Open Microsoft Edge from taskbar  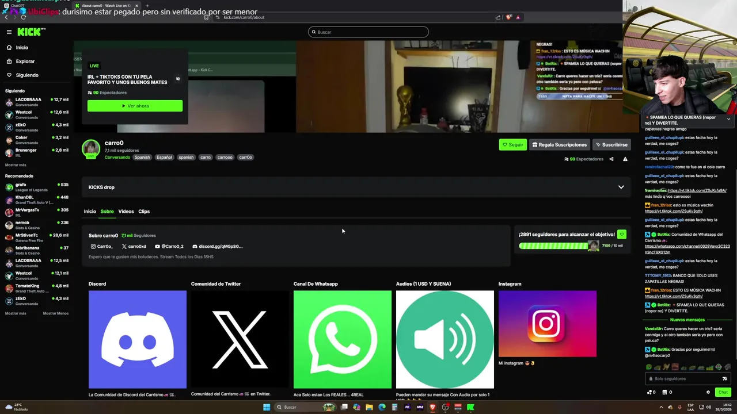[x=382, y=407]
